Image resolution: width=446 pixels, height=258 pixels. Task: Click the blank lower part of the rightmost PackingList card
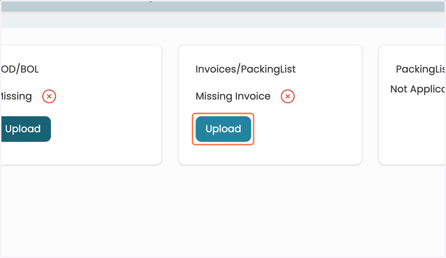[x=413, y=130]
